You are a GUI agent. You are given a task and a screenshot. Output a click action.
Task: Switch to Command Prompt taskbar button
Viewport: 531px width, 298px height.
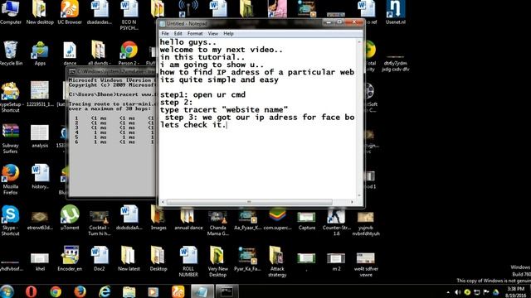click(227, 291)
